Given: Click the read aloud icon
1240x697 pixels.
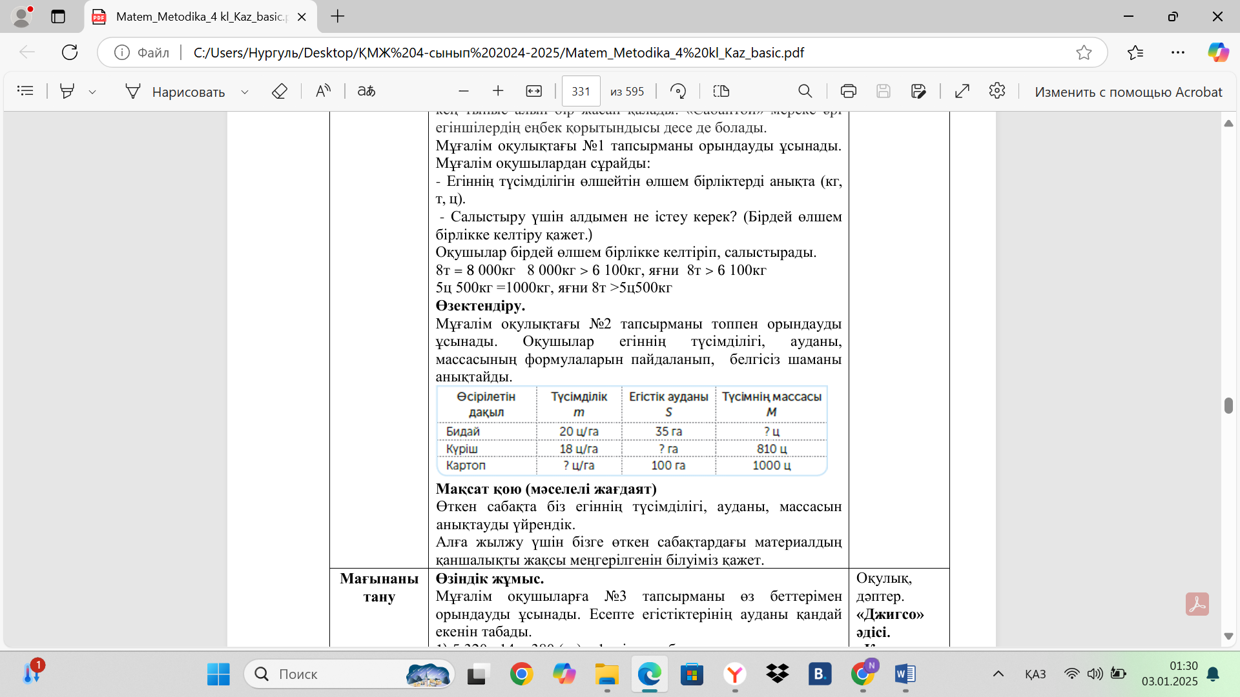Looking at the screenshot, I should pyautogui.click(x=323, y=91).
